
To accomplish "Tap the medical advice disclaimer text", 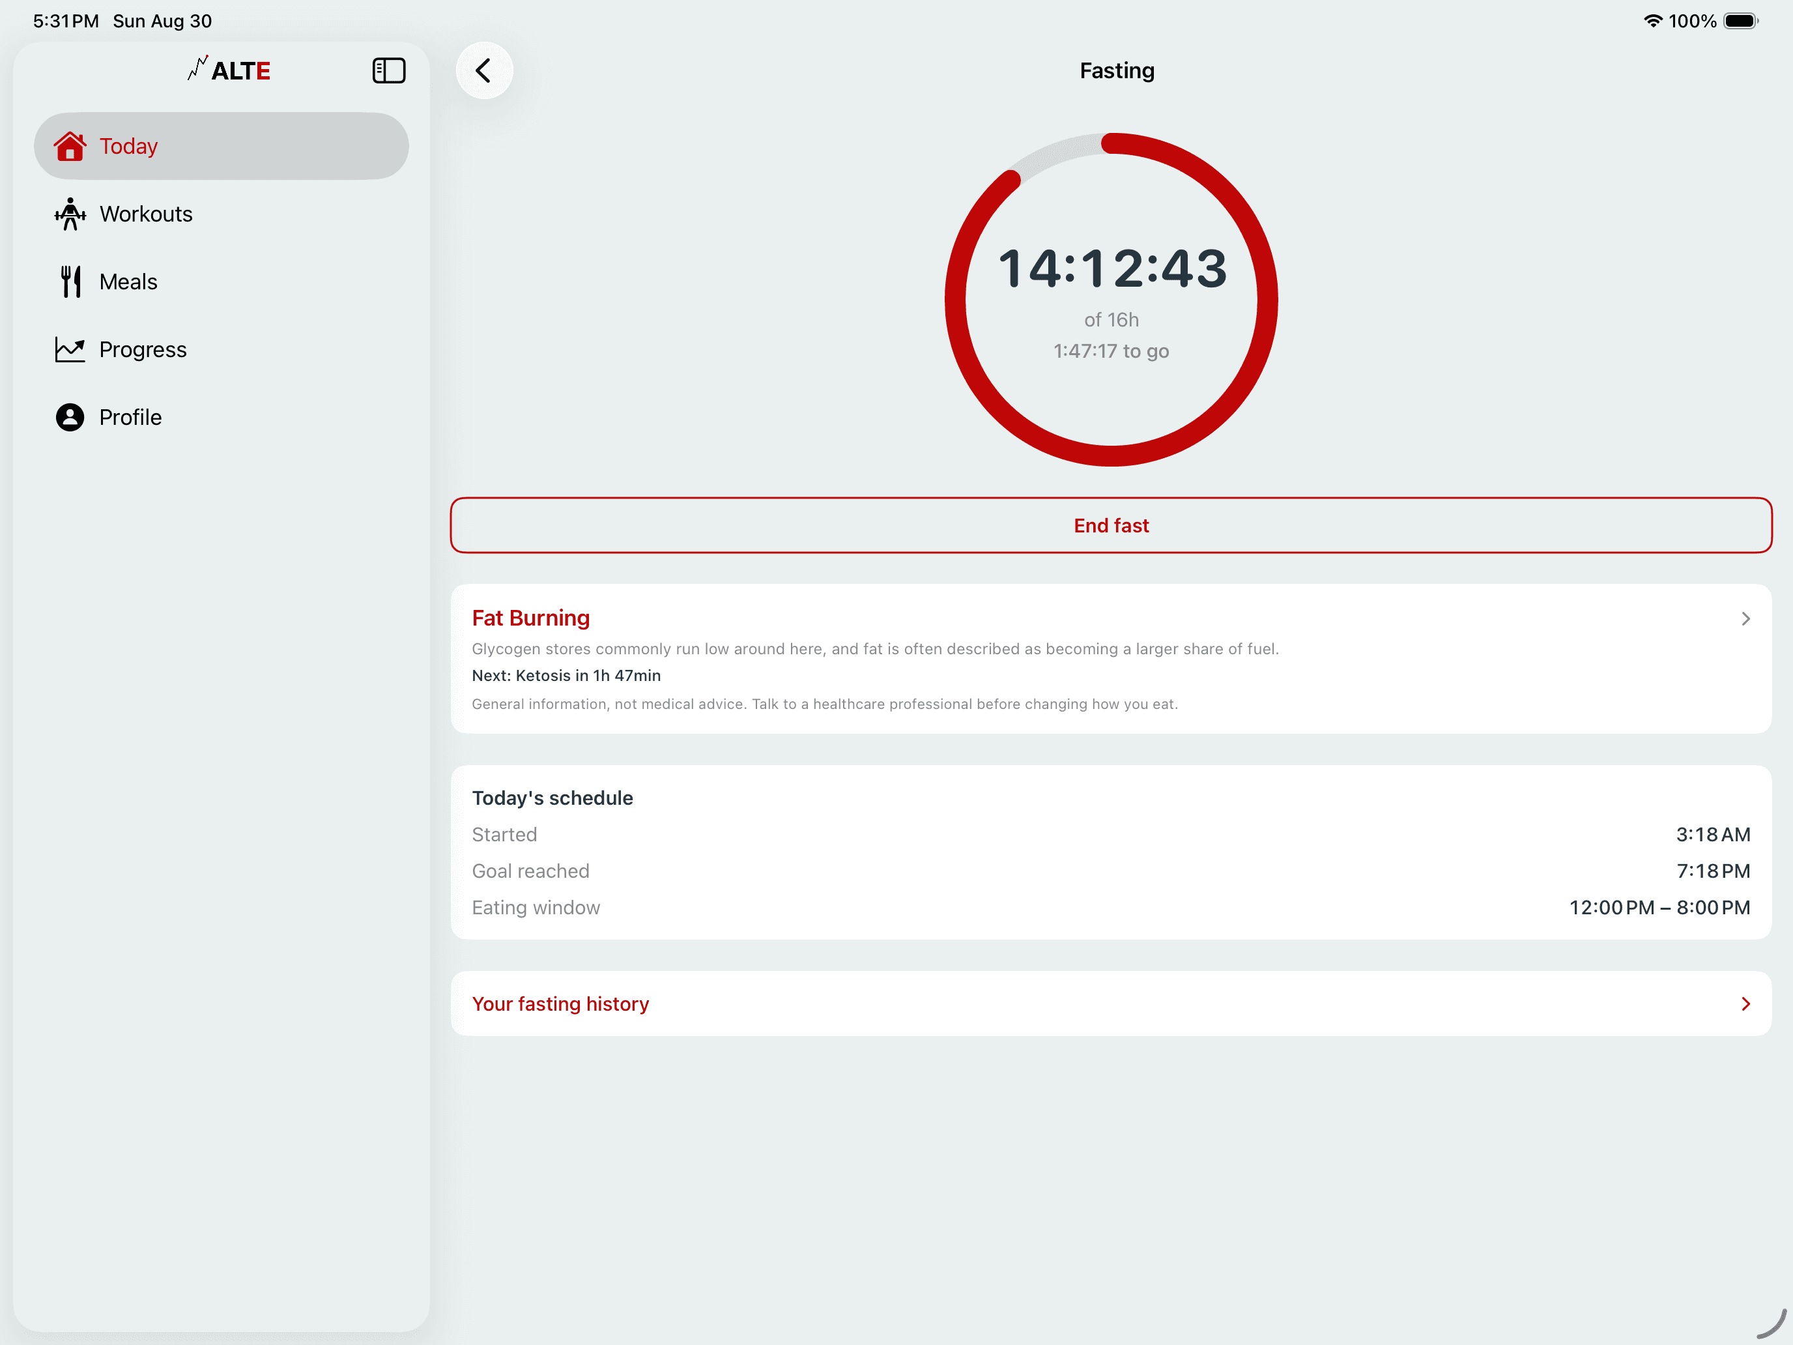I will click(824, 704).
